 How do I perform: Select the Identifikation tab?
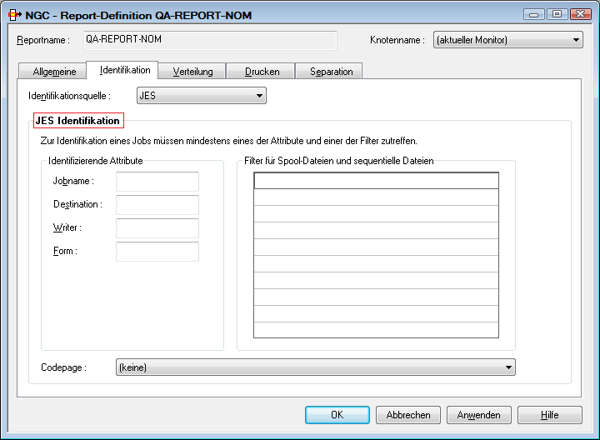point(124,71)
